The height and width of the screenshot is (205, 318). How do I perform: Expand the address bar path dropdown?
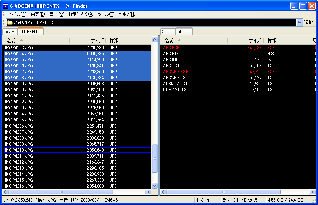click(x=300, y=23)
